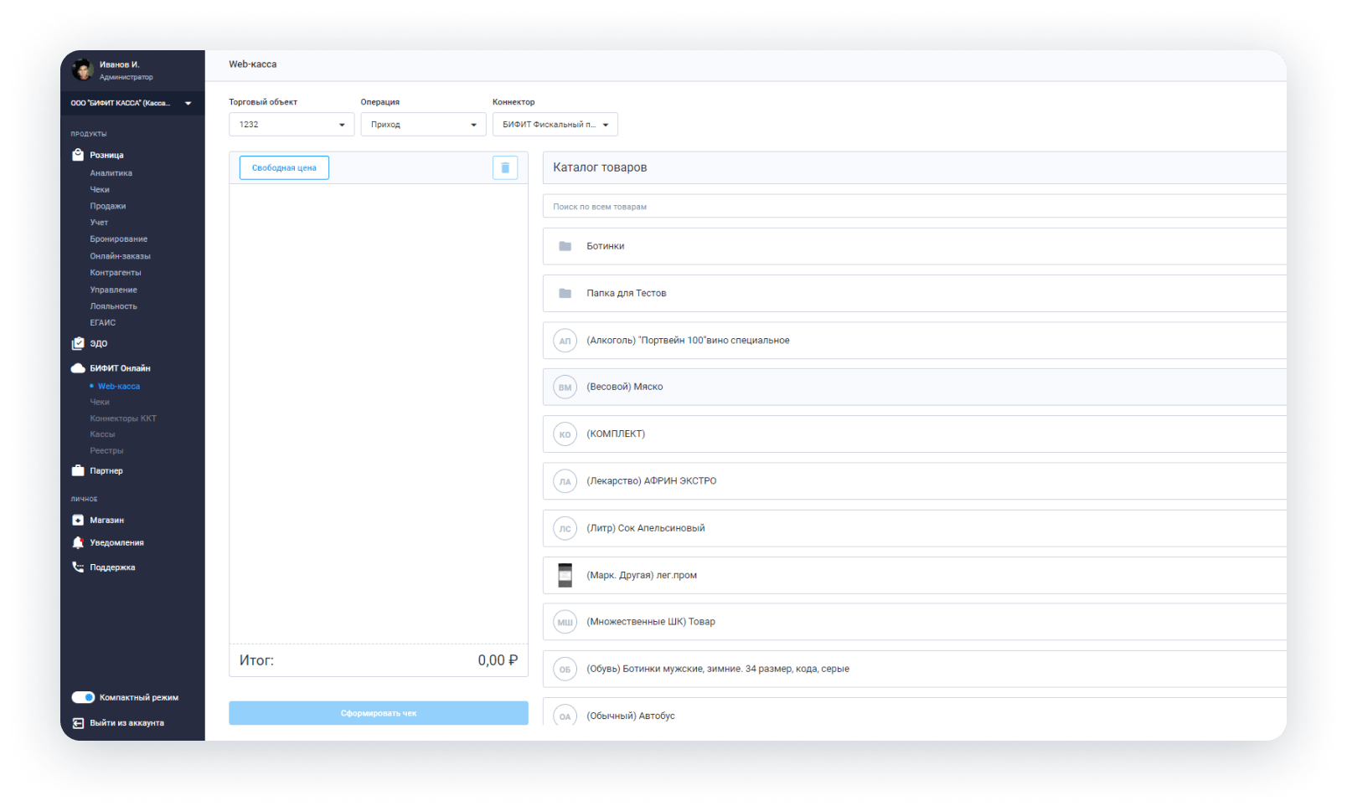Viewport: 1347px width, 811px height.
Task: Click the Партнер briefcase icon
Action: 78,470
